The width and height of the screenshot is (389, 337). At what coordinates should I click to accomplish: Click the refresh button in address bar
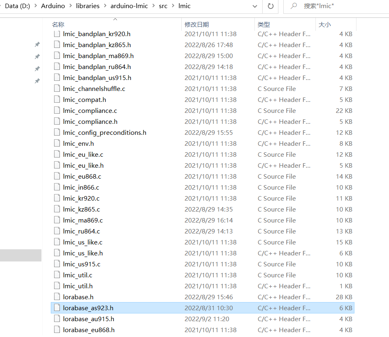[271, 6]
